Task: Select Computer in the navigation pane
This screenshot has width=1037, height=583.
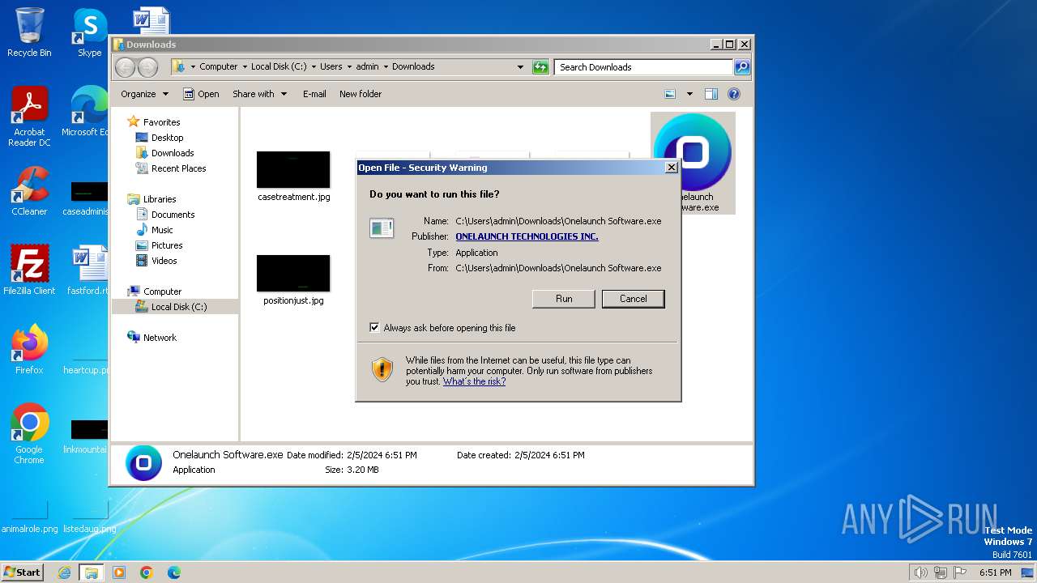Action: click(x=162, y=291)
